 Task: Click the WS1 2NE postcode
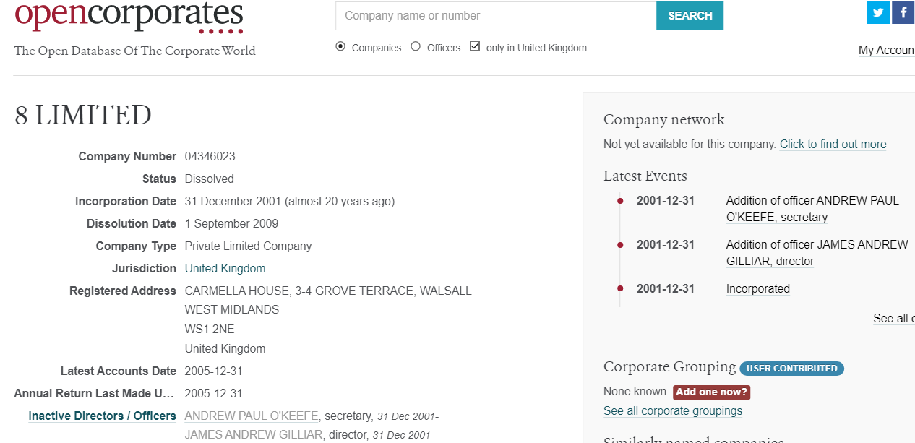tap(210, 330)
